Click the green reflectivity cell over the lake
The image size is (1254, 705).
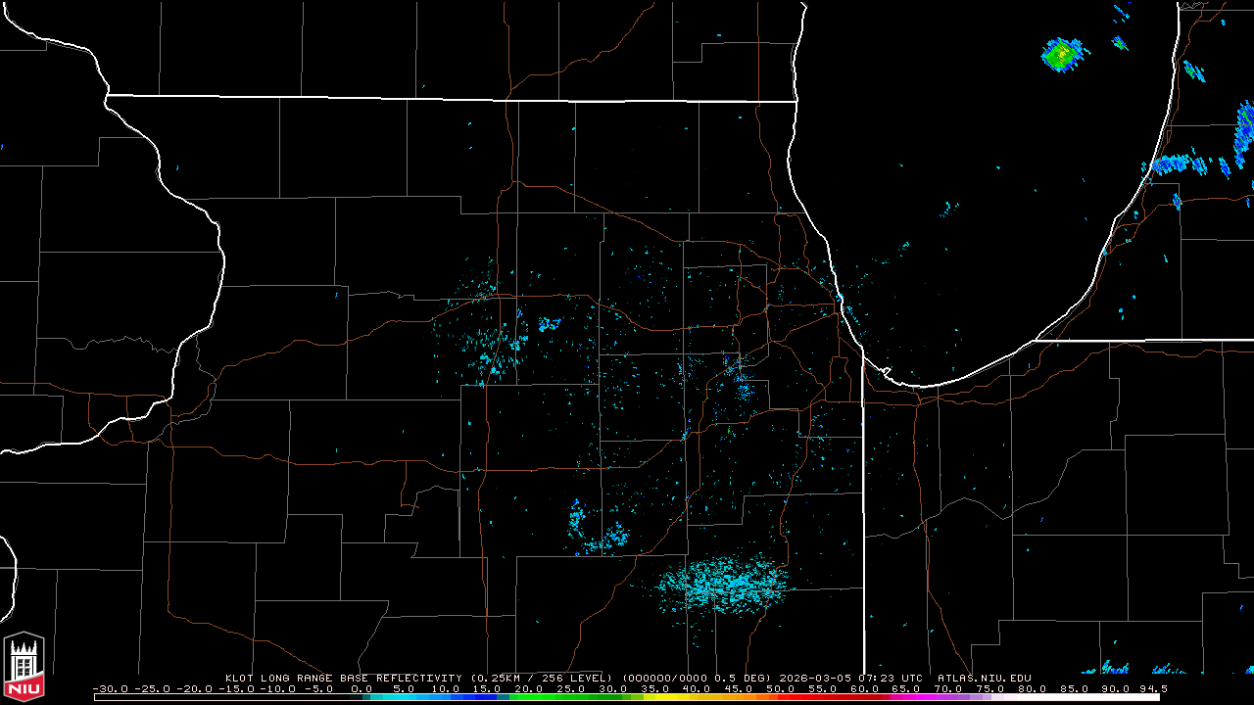(1062, 54)
